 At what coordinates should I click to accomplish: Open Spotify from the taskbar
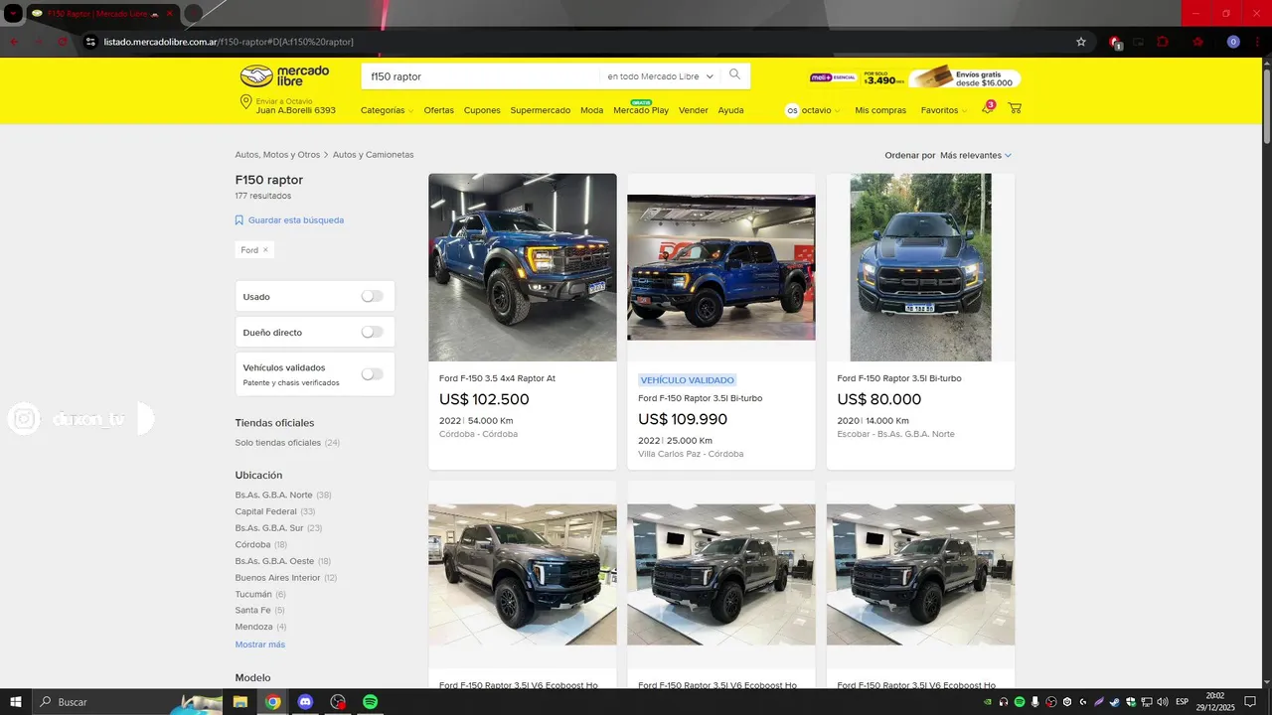click(370, 702)
